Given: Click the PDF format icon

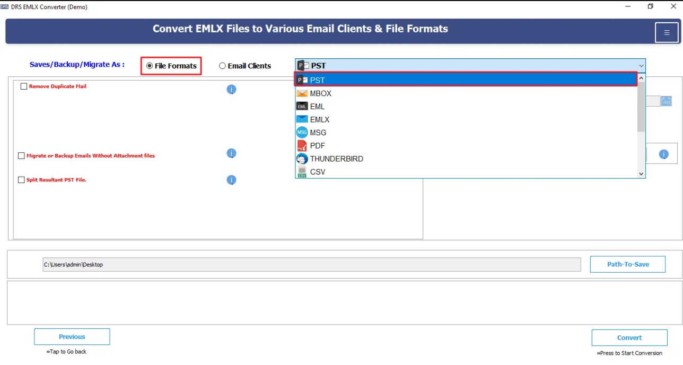Looking at the screenshot, I should pos(301,145).
